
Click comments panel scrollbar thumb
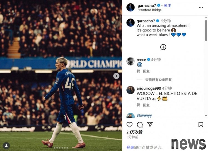point(206,30)
